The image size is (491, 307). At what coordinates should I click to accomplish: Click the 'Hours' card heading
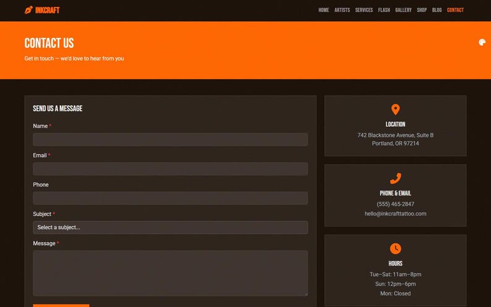coord(396,264)
